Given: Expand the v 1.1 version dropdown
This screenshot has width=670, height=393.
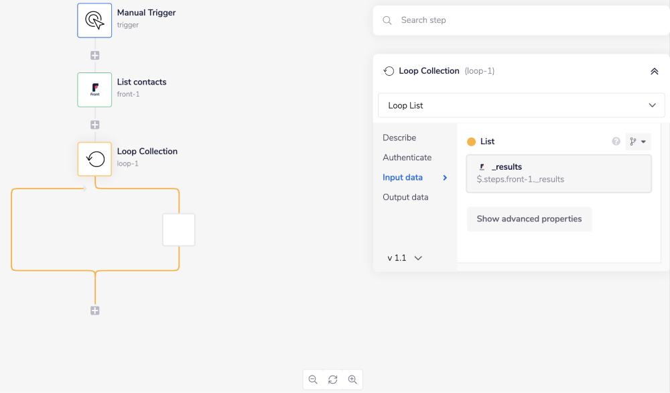Looking at the screenshot, I should [x=405, y=258].
